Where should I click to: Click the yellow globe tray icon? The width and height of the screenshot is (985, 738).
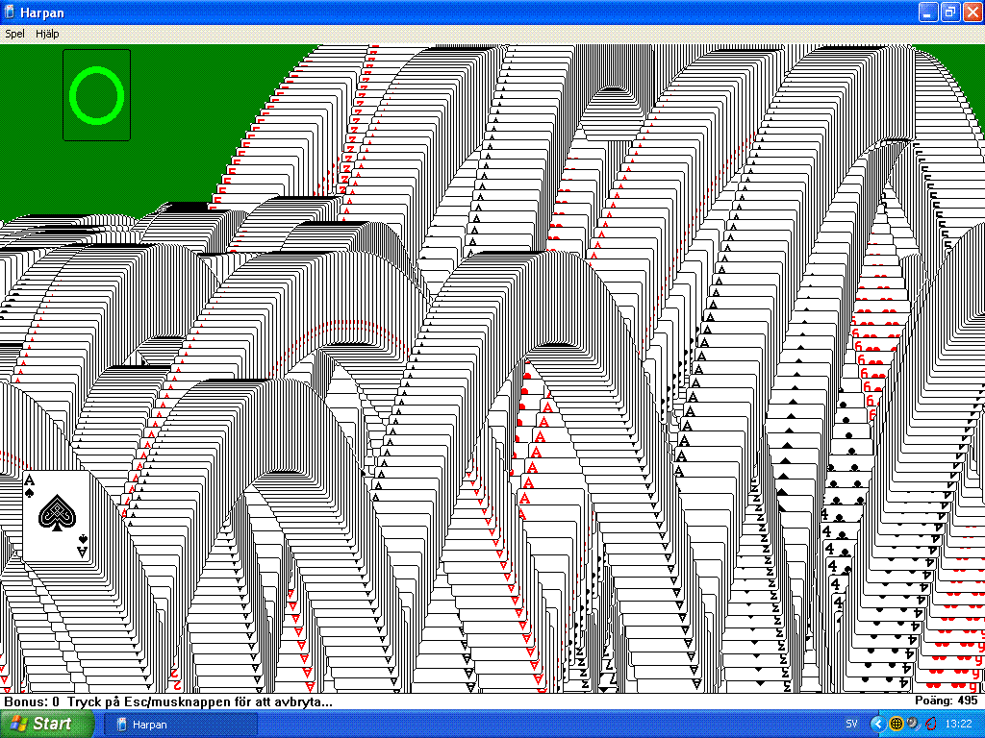896,724
